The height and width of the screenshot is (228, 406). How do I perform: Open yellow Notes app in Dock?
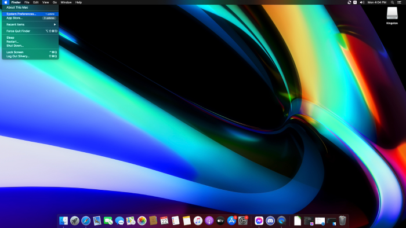coord(187,221)
